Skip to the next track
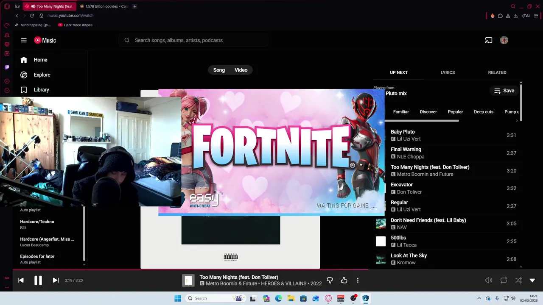 tap(56, 280)
